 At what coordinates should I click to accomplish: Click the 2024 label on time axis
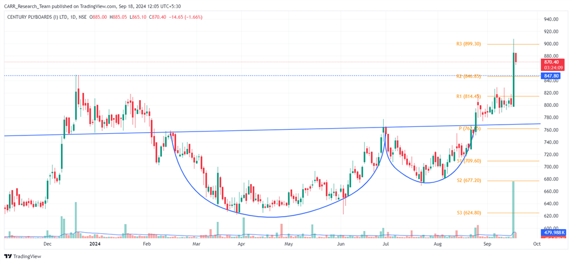pos(95,244)
